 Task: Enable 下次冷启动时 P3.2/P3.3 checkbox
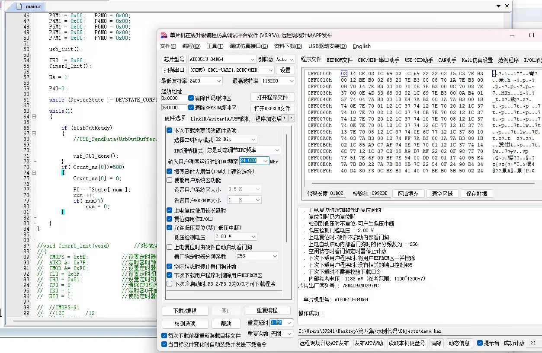point(169,284)
